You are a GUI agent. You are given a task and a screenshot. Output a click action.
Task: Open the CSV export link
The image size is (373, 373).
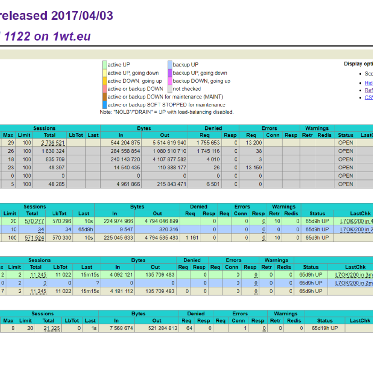369,98
